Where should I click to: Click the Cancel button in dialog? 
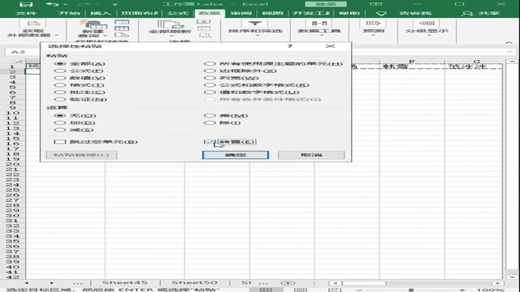pos(311,155)
